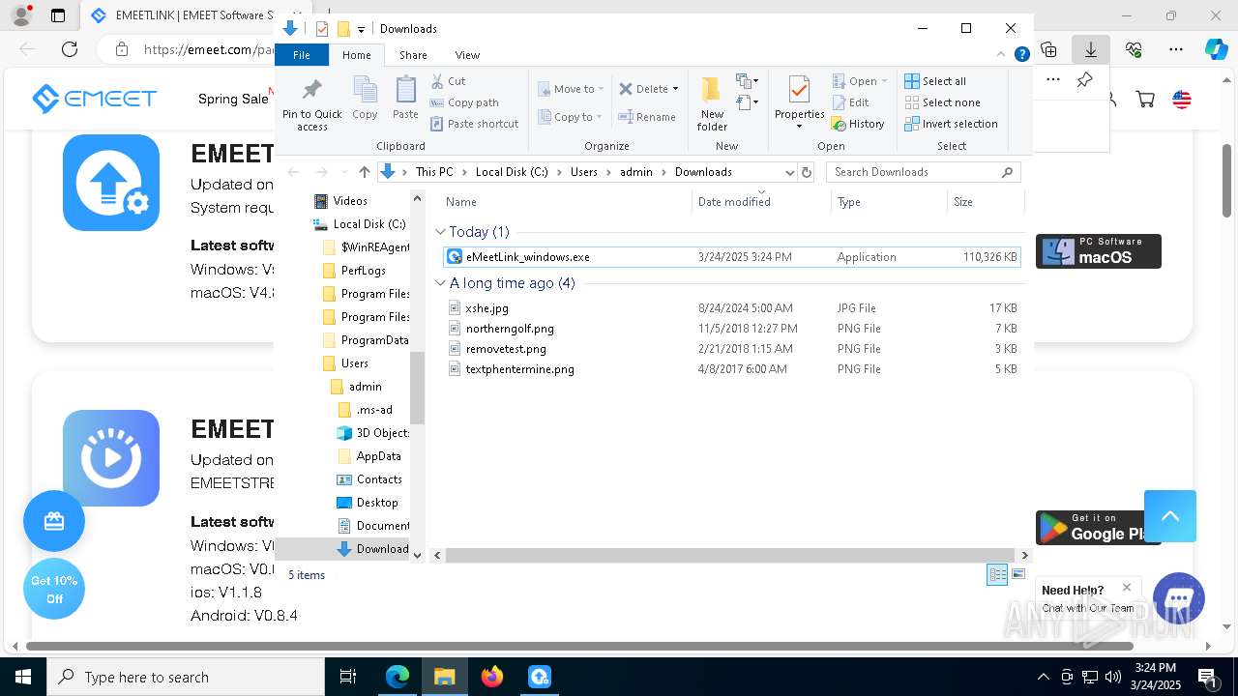Select removetest.png file
Image resolution: width=1238 pixels, height=696 pixels.
(x=731, y=349)
